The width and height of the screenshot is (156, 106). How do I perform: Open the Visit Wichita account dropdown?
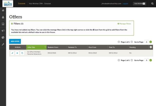pos(140,4)
